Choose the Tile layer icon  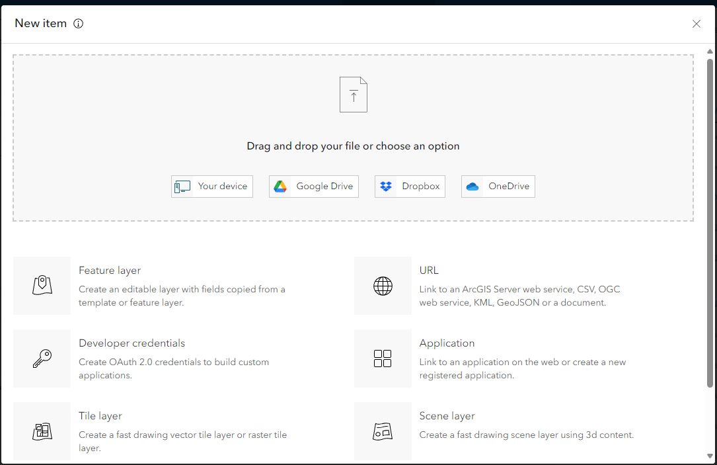[42, 431]
